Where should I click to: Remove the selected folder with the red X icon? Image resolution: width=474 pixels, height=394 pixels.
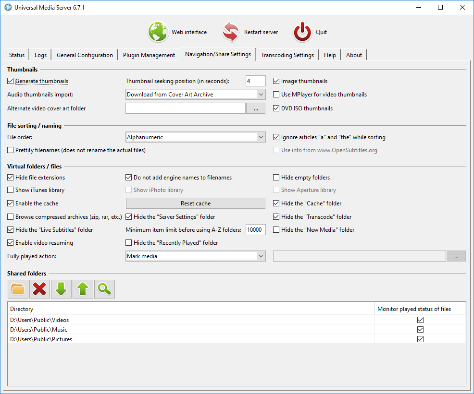pos(39,289)
